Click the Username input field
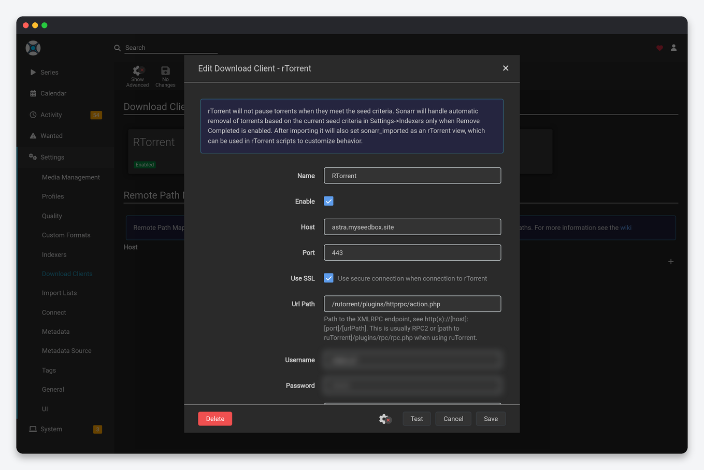Viewport: 704px width, 470px height. [x=412, y=360]
